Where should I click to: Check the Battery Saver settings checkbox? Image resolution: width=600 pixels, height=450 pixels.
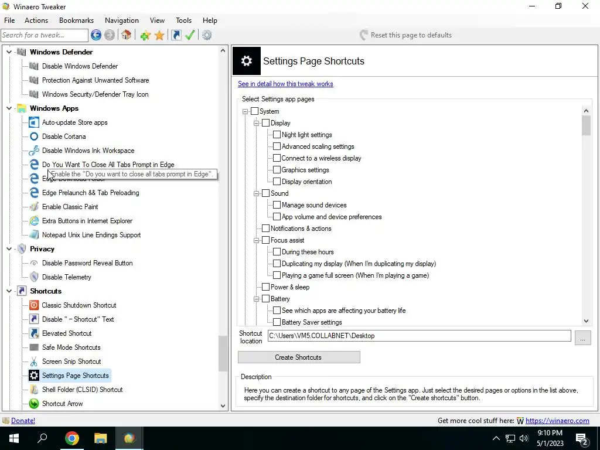click(277, 322)
